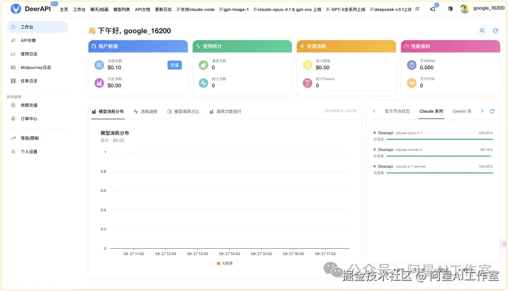Toggle the 无数据 chart legend

coord(225,263)
